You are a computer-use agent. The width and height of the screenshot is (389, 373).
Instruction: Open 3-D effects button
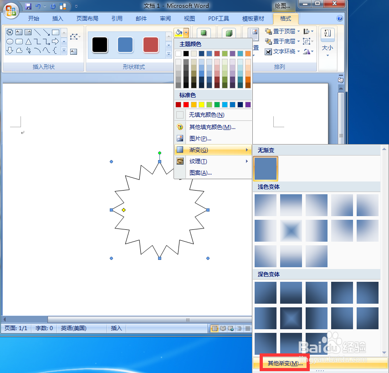[229, 33]
